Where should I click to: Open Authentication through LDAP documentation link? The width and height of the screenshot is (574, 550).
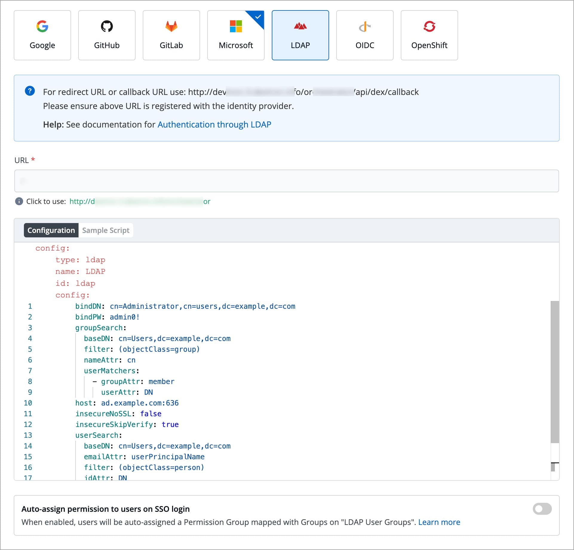214,125
